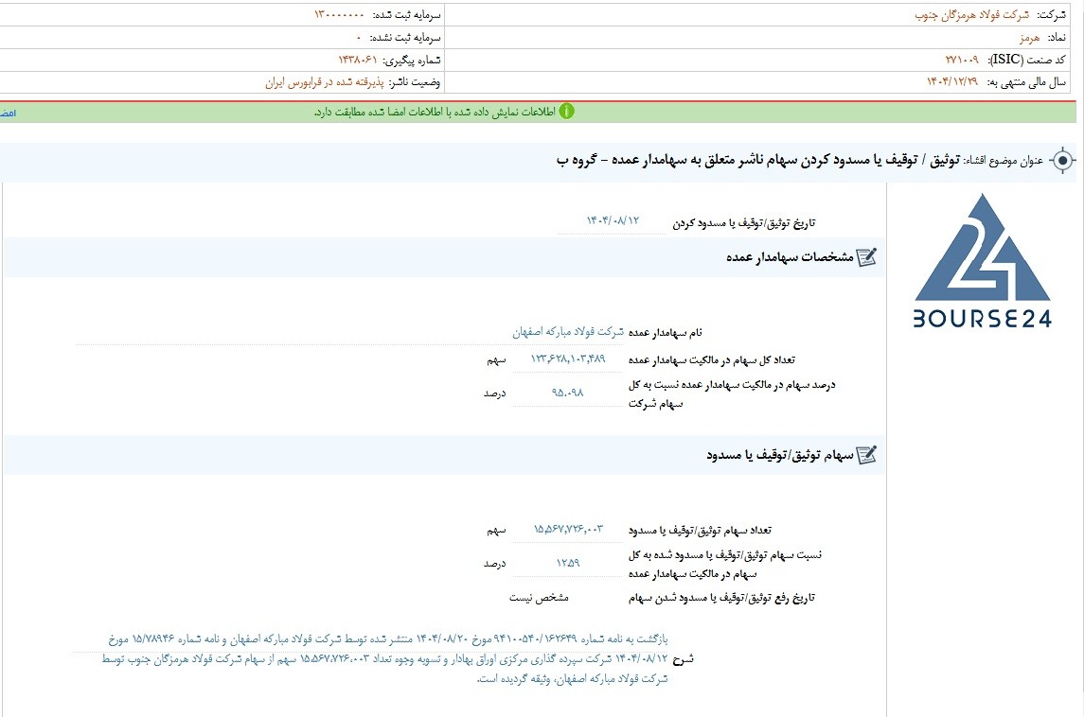Screen dimensions: 1084x717
Task: Select the issuer status پذیرفته شده در فرابورس ایران
Action: coord(324,82)
